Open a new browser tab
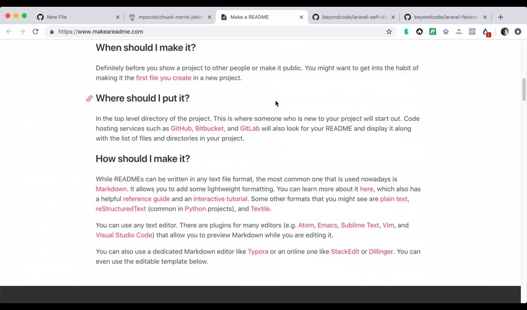The height and width of the screenshot is (310, 527). point(500,17)
